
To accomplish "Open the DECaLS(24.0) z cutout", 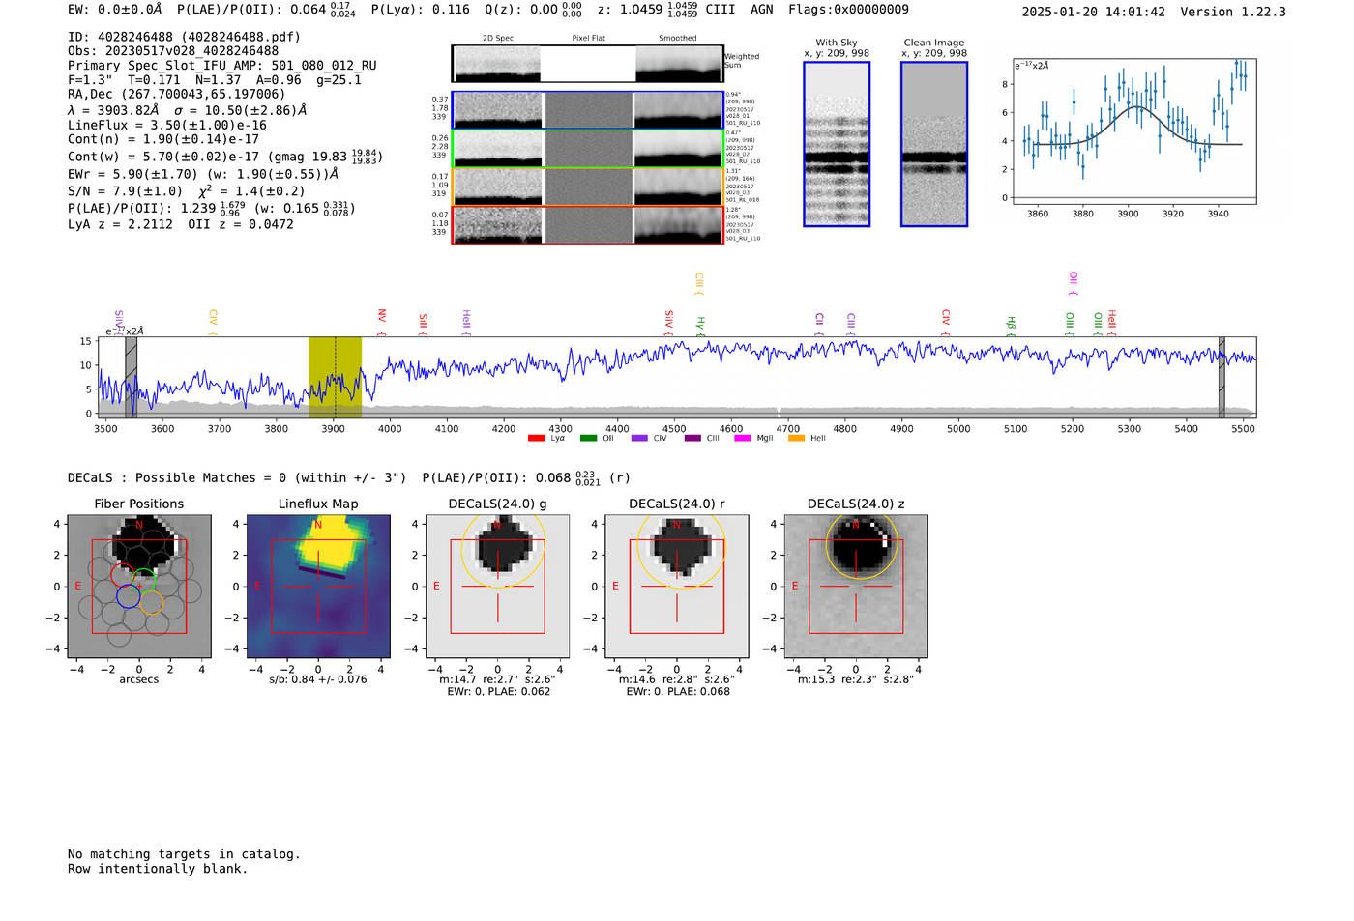I will pyautogui.click(x=855, y=586).
